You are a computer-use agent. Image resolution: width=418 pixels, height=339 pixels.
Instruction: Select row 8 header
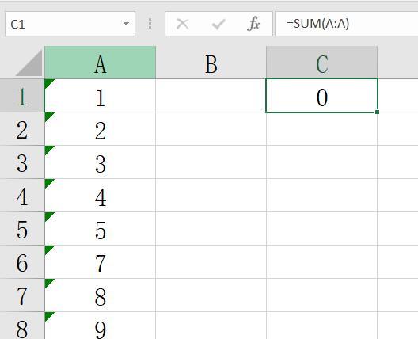(22, 326)
